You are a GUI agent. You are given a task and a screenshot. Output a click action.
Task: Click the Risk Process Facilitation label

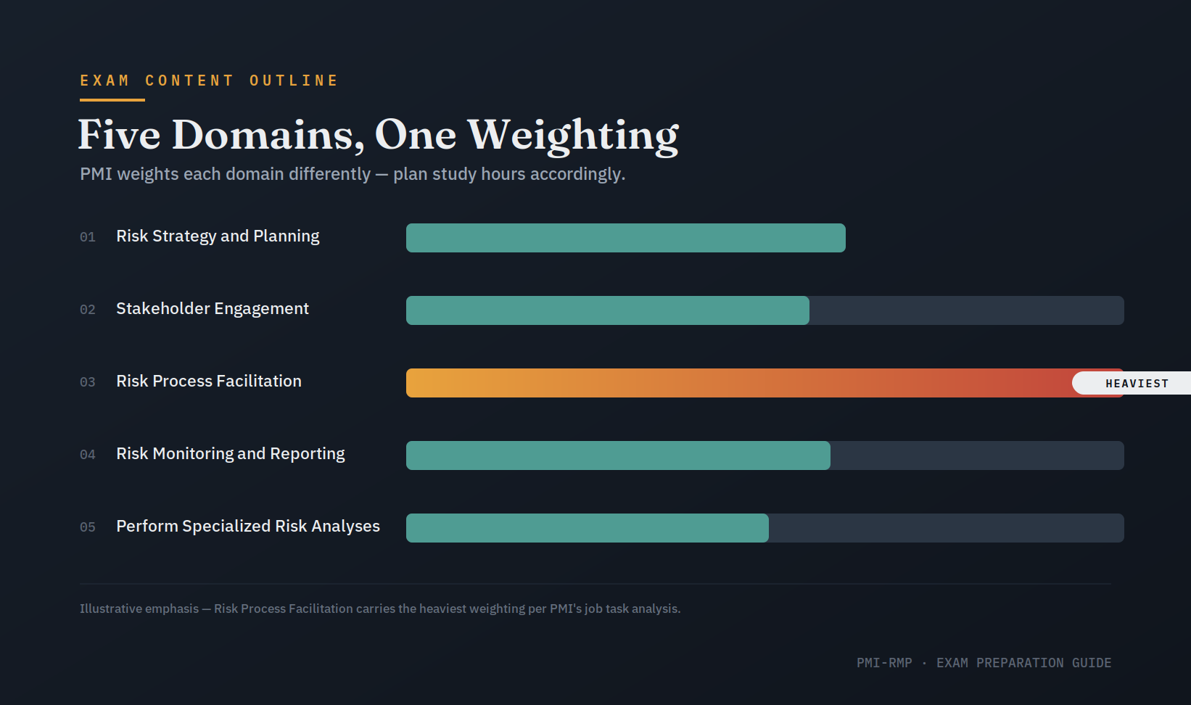[x=209, y=382]
